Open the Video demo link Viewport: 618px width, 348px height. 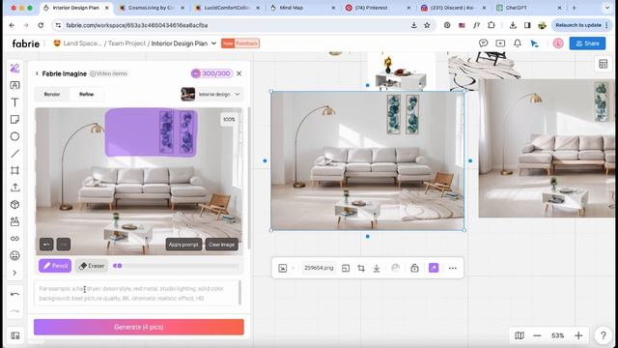(x=108, y=73)
